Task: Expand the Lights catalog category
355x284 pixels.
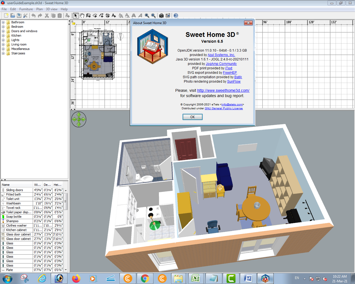Action: (x=3, y=40)
